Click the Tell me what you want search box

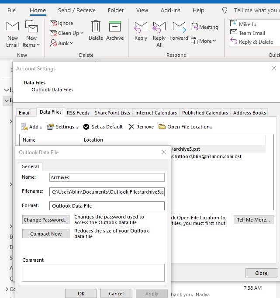[256, 10]
